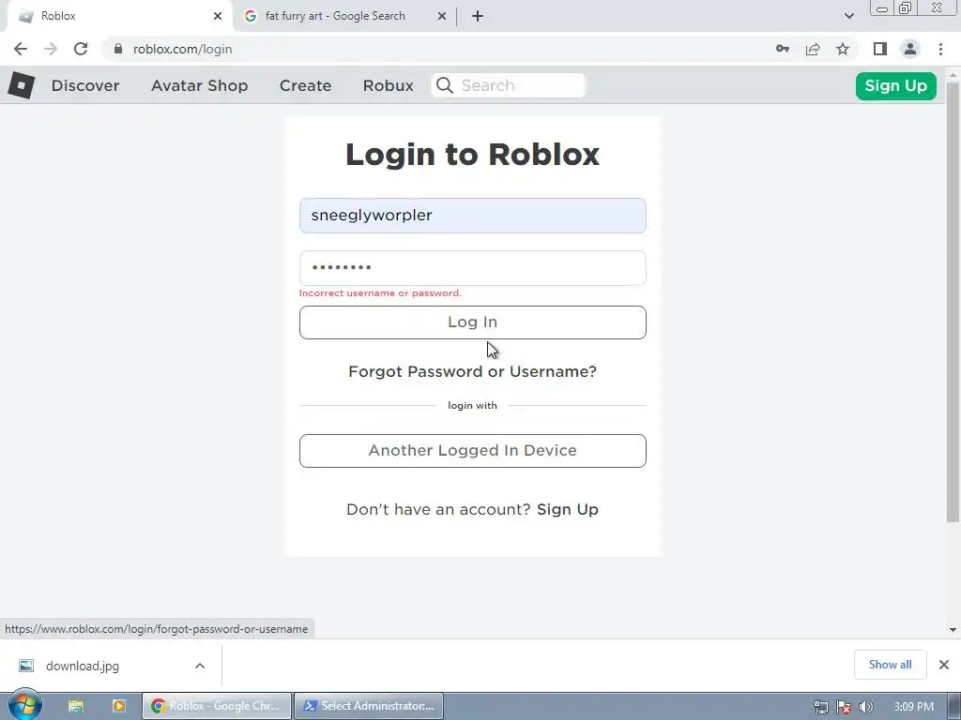This screenshot has width=961, height=720.
Task: Click Another Logged In Device button
Action: (473, 451)
